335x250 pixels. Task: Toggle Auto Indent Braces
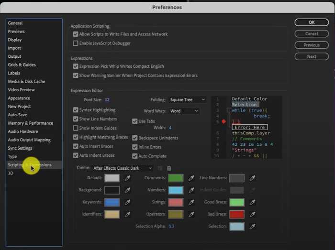point(76,155)
